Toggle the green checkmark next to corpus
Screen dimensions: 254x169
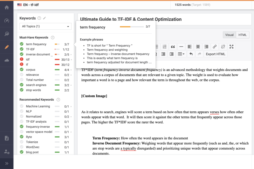tap(22, 69)
